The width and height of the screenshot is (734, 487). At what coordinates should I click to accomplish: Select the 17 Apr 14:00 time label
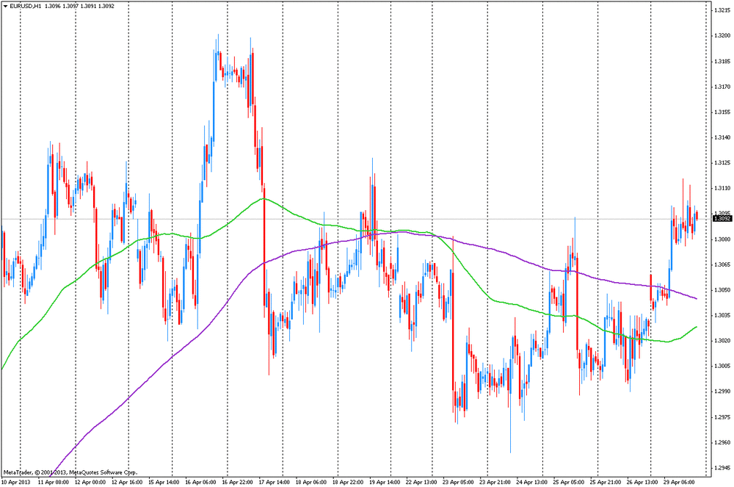pyautogui.click(x=275, y=482)
